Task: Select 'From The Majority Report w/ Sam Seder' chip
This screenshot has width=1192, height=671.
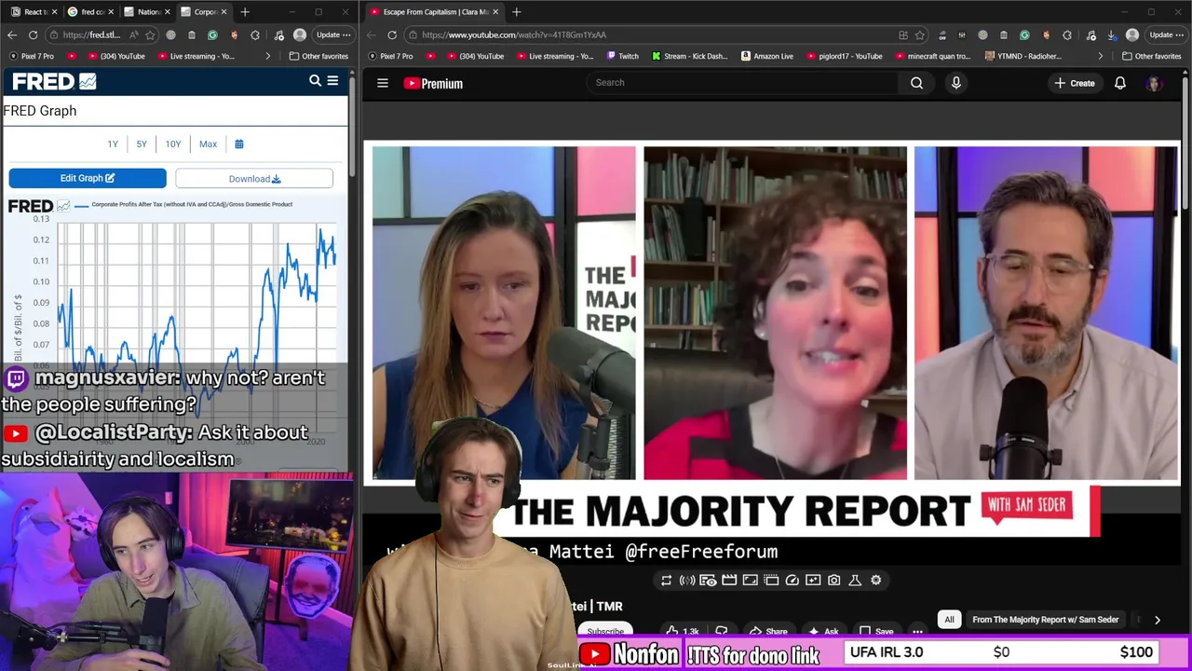Action: click(1045, 620)
